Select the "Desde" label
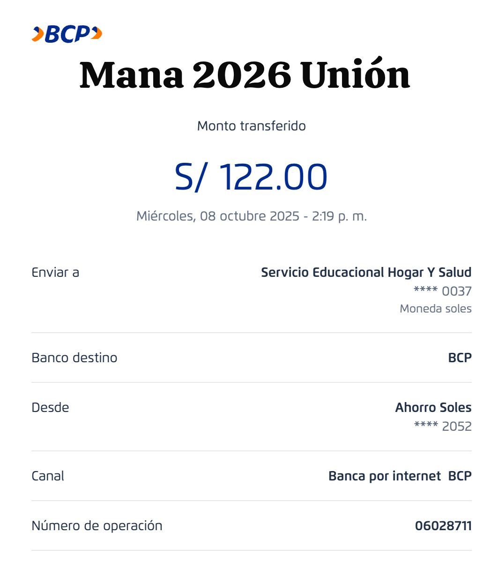The width and height of the screenshot is (490, 571). tap(50, 407)
